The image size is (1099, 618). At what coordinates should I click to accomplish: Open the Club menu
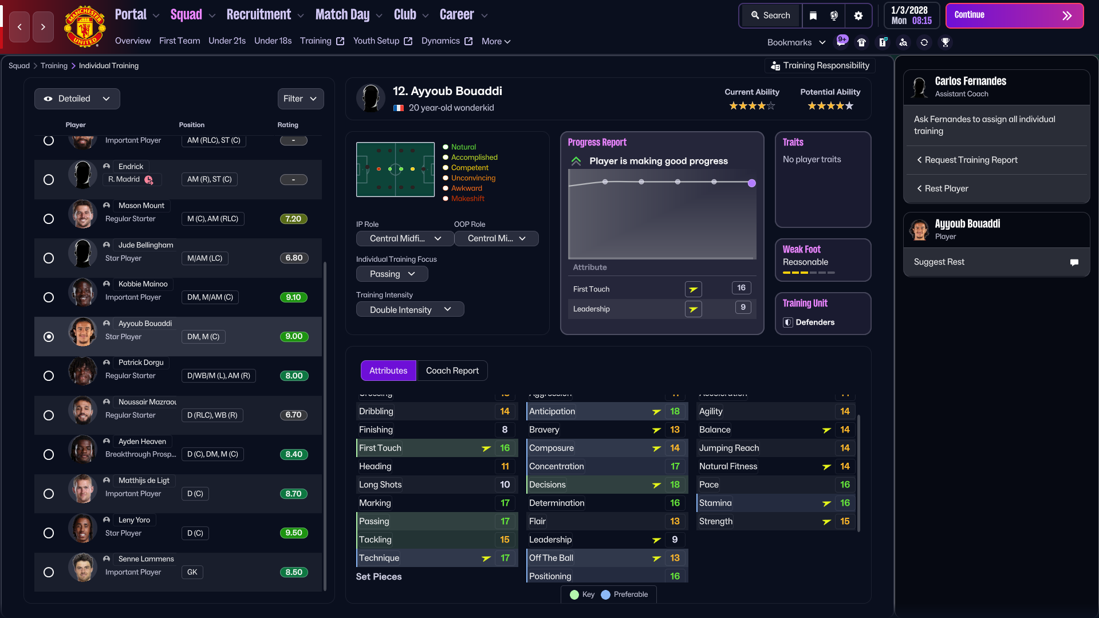[411, 15]
